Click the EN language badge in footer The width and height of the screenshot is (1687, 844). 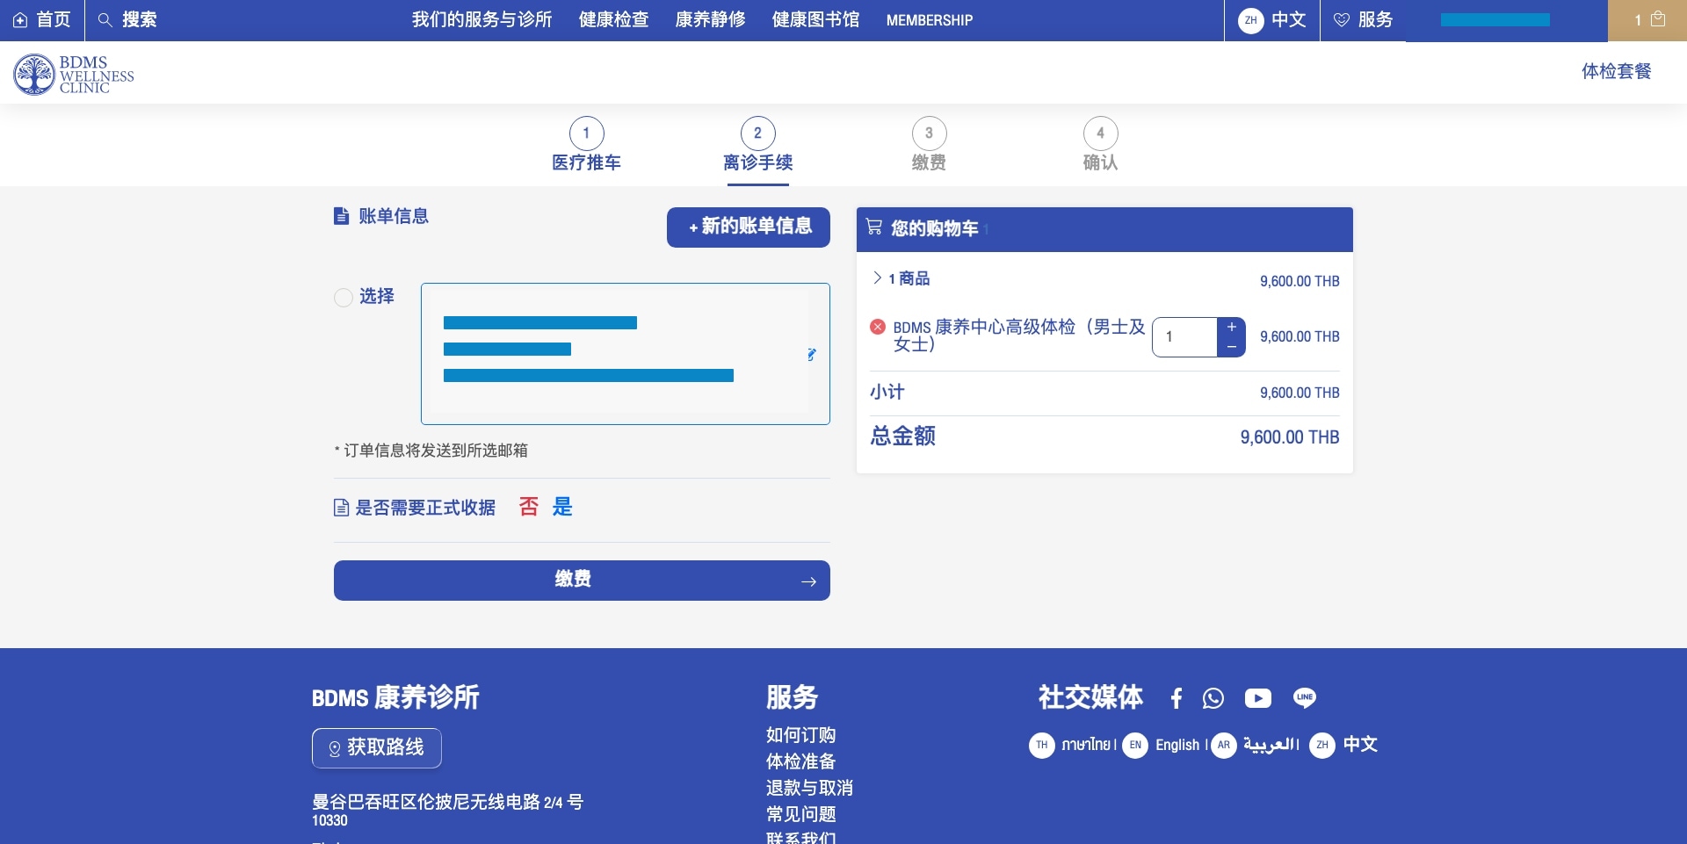click(1135, 745)
